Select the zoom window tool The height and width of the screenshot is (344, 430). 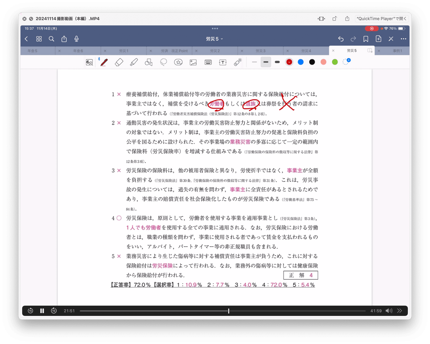pos(89,62)
